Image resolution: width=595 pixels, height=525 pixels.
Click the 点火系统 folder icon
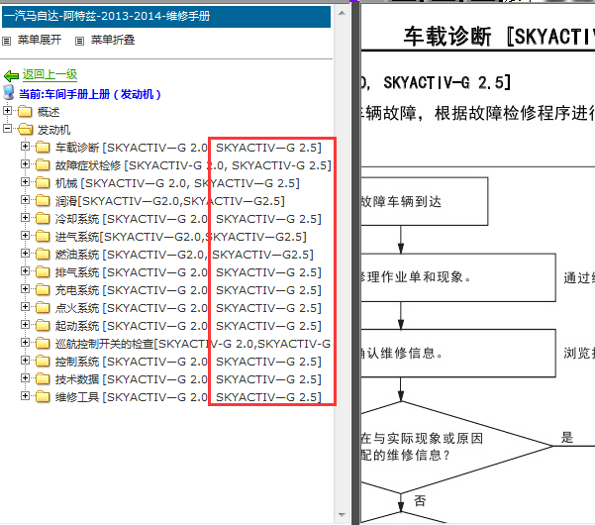tap(43, 307)
